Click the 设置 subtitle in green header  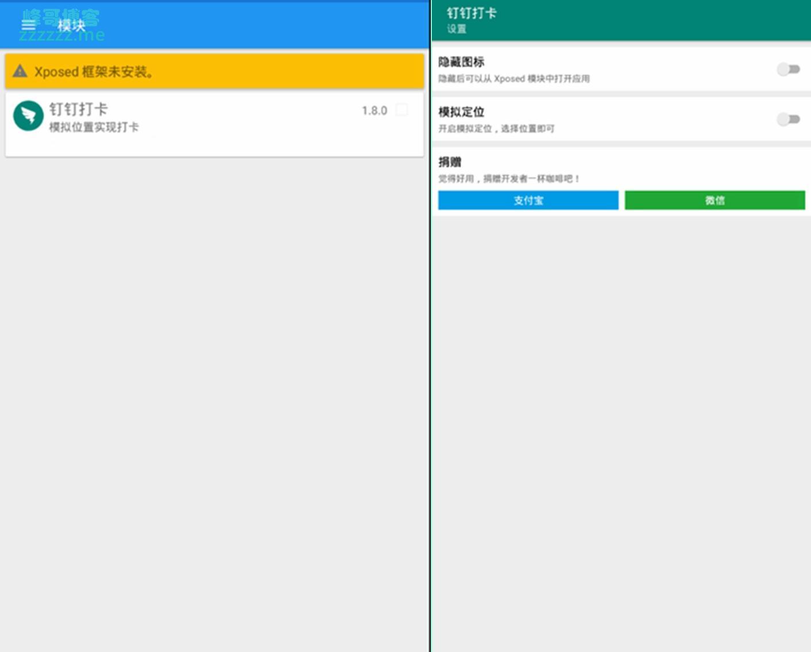[457, 29]
